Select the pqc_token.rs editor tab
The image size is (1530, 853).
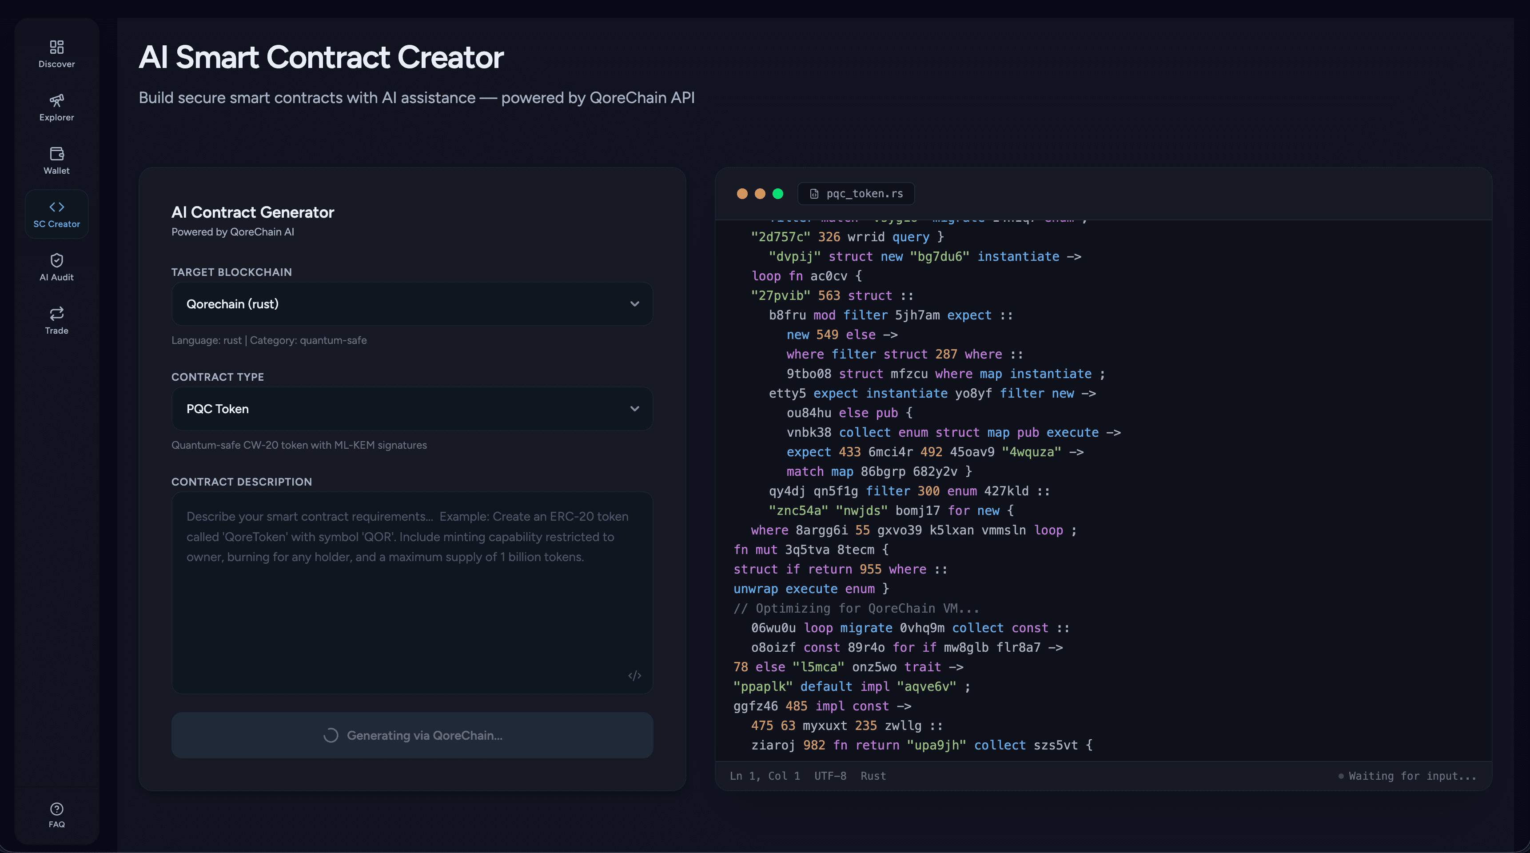[855, 193]
